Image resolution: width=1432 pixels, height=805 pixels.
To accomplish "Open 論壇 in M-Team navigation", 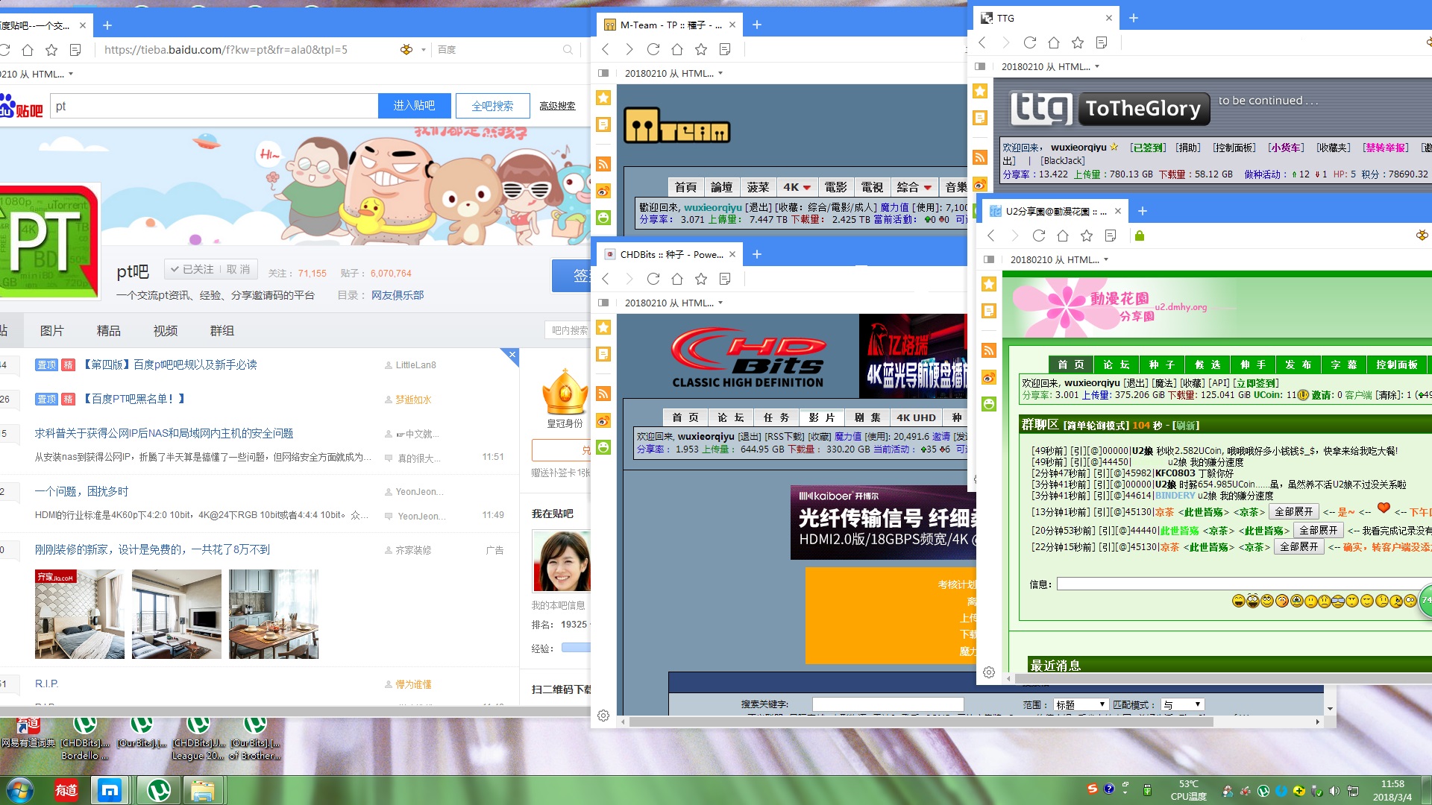I will tap(721, 187).
